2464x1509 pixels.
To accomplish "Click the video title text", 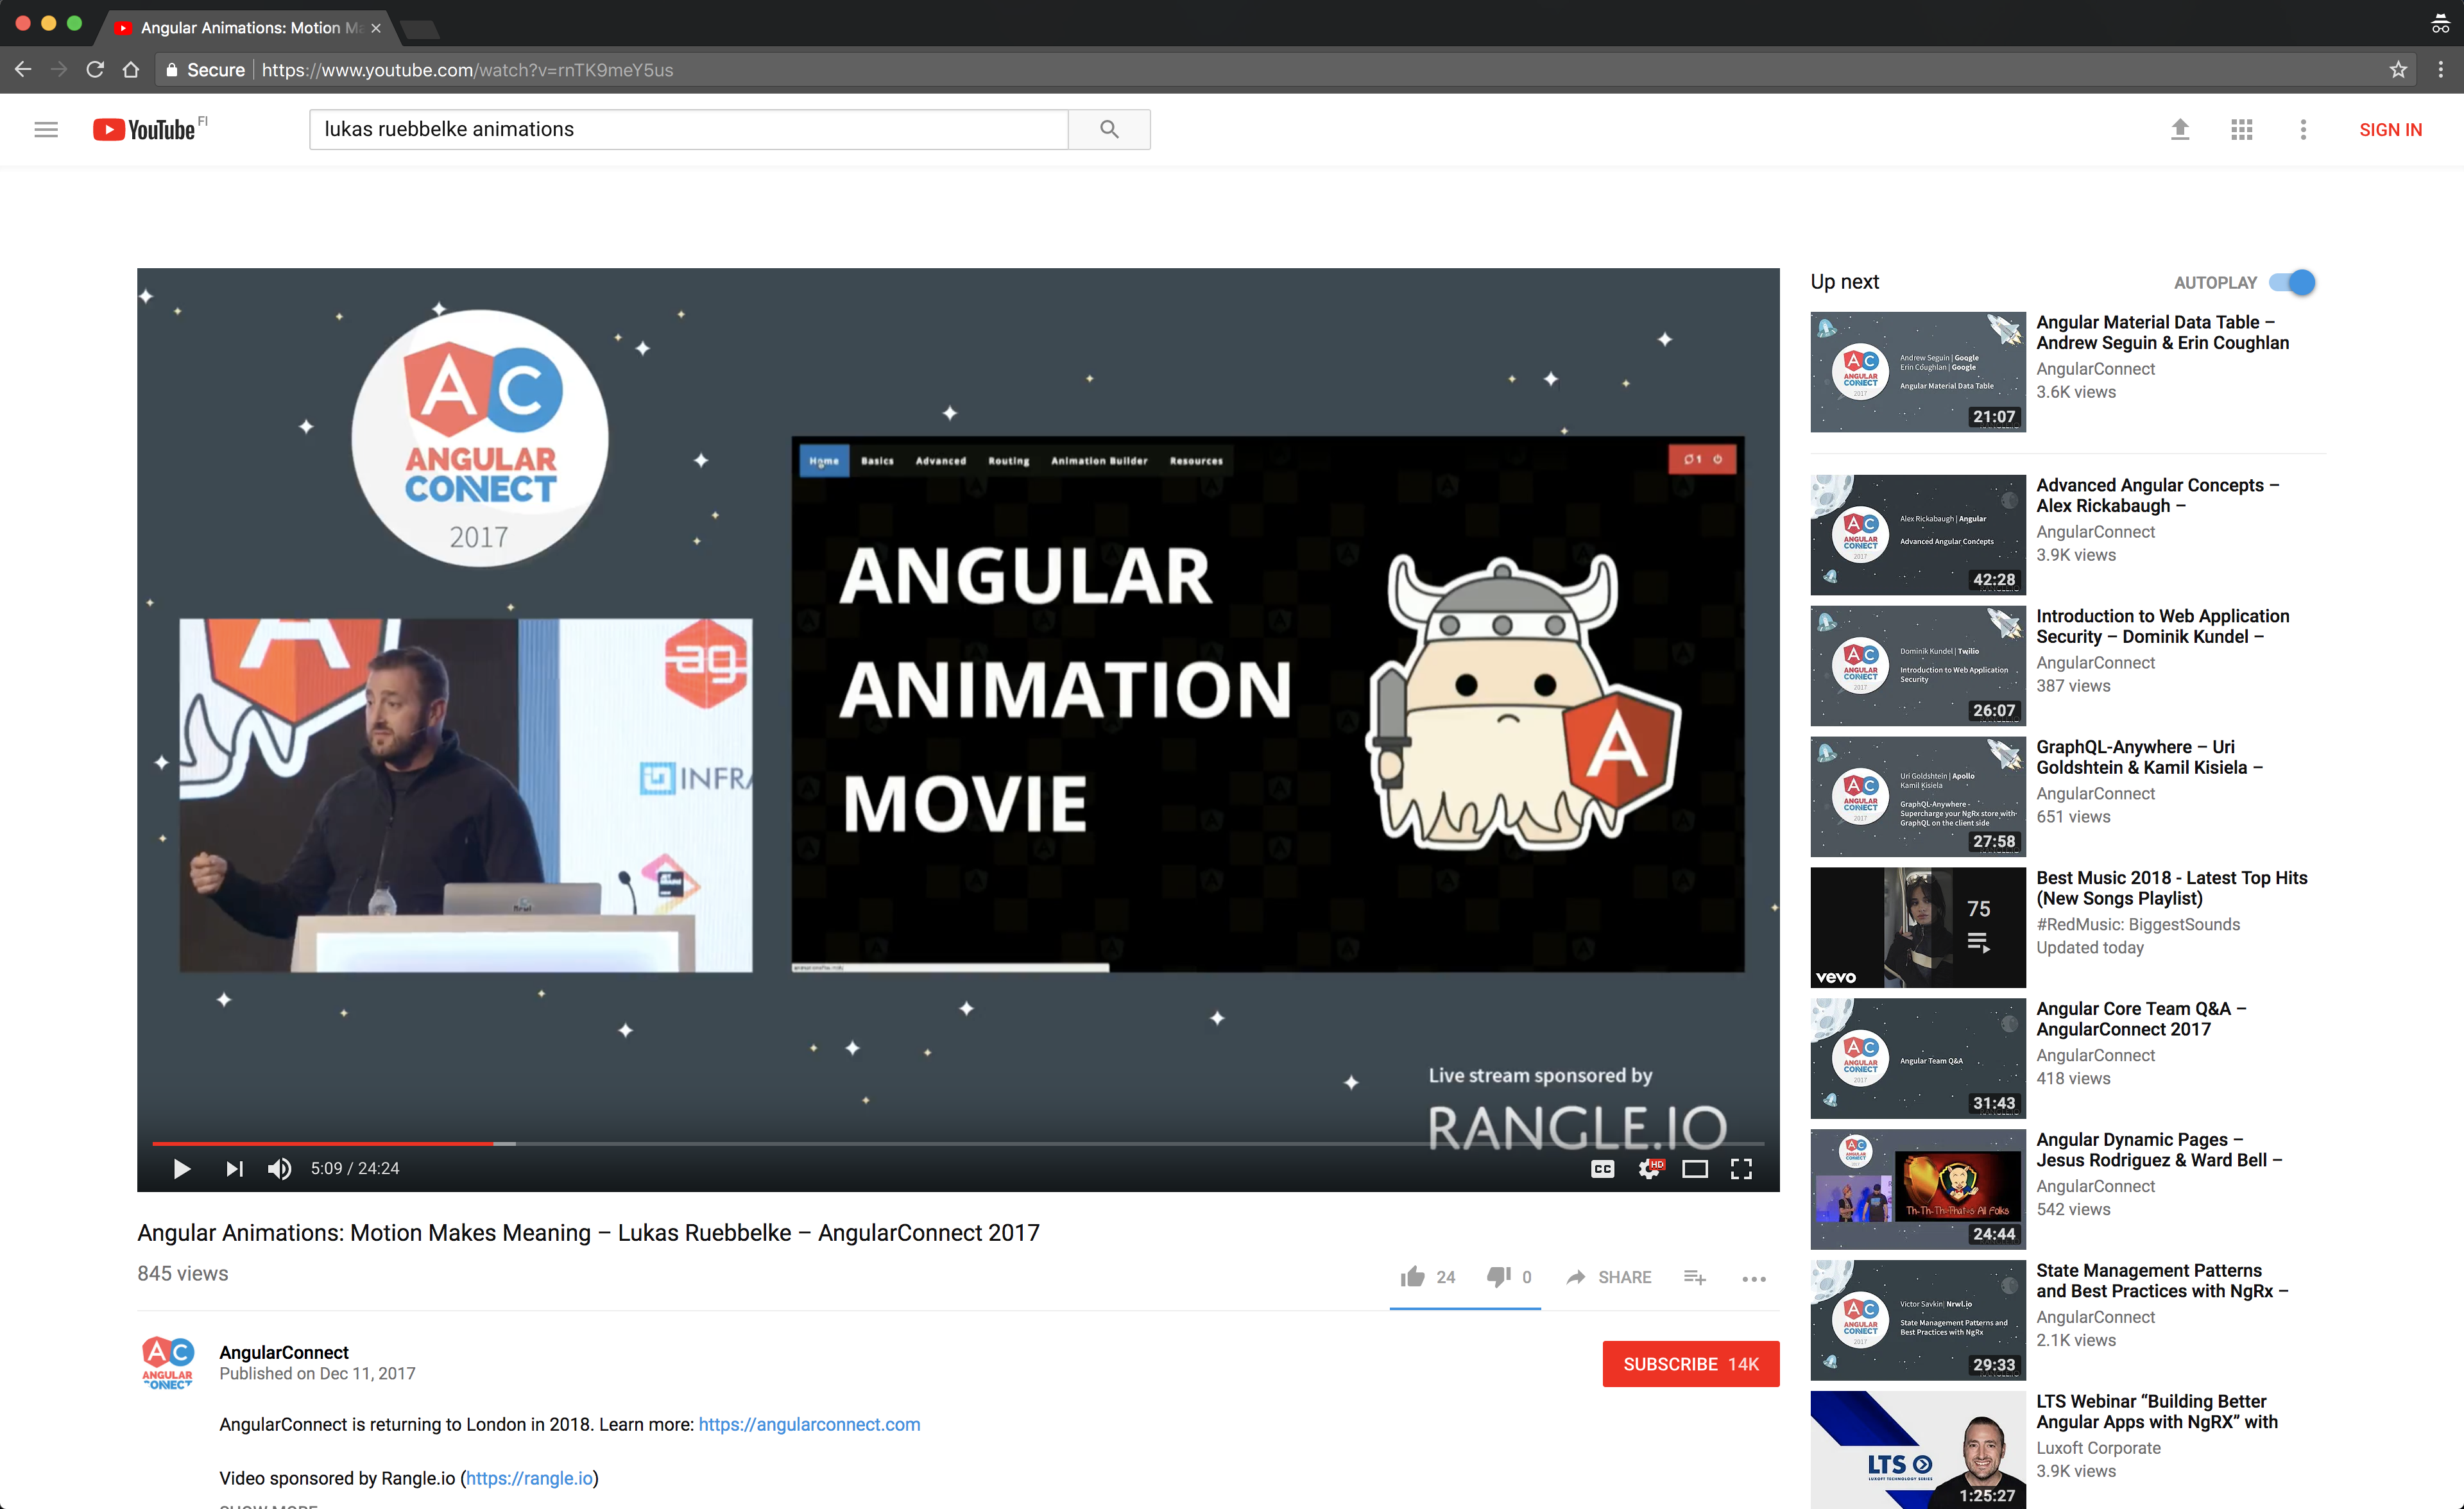I will tap(588, 1232).
